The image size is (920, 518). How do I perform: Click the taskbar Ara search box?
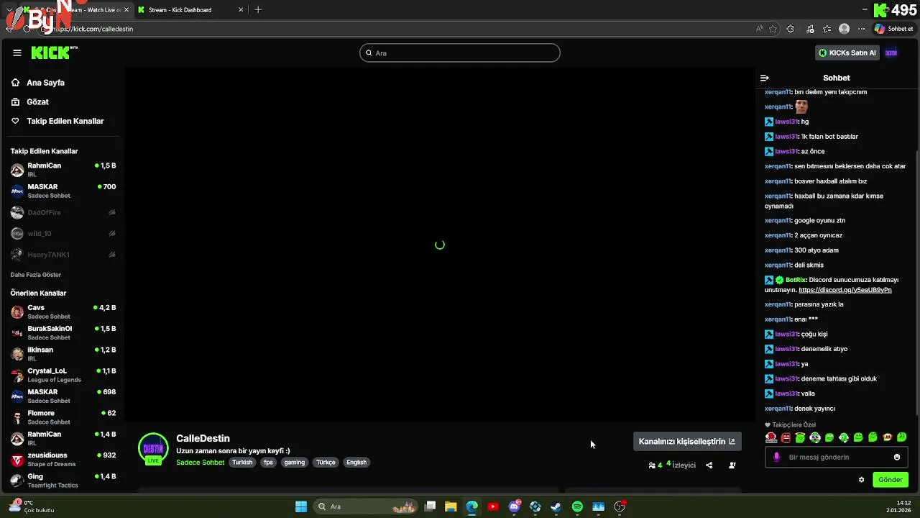pyautogui.click(x=367, y=506)
